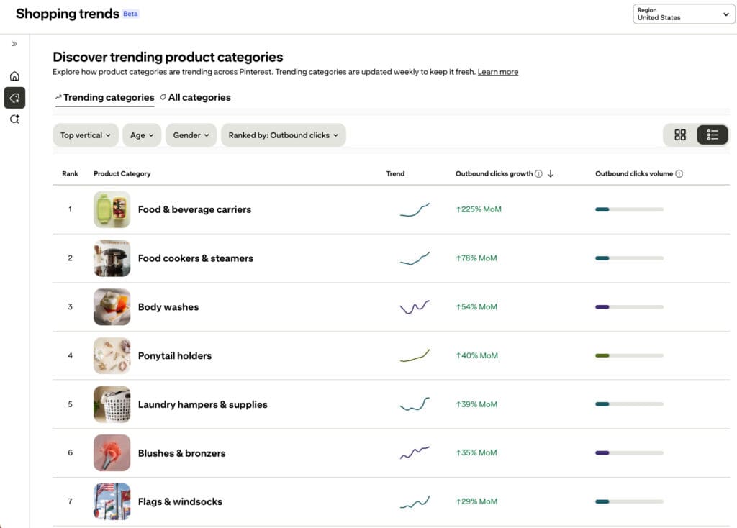Click volume bar for Ponytail holders
The width and height of the screenshot is (737, 528).
(x=629, y=355)
